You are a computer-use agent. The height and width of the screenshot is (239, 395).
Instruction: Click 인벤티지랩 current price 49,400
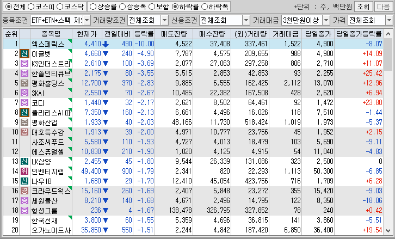91,171
